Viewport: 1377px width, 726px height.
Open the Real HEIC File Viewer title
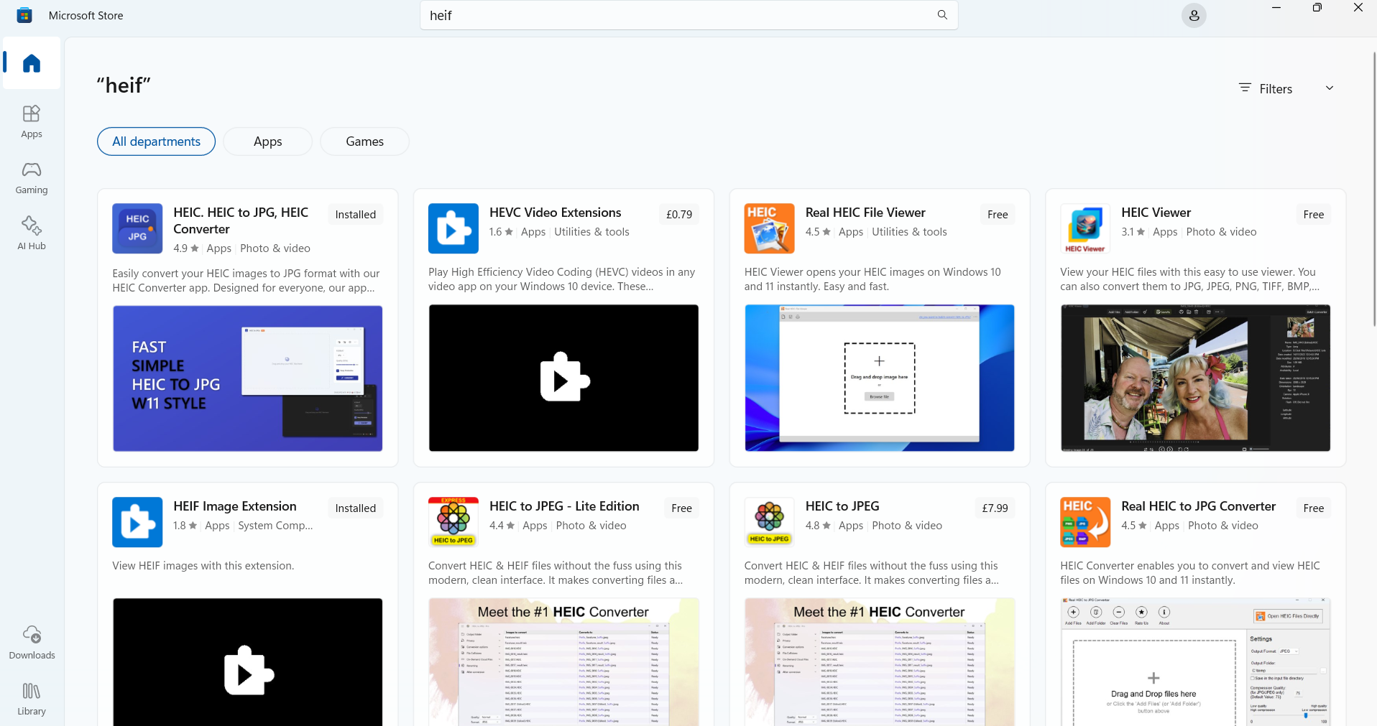point(865,213)
